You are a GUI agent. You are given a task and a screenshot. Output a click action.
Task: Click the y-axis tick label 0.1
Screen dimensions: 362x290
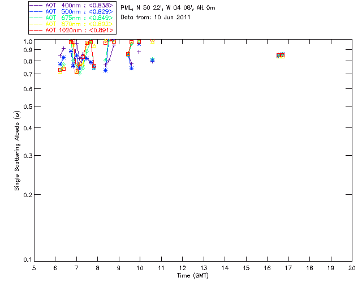(27, 260)
